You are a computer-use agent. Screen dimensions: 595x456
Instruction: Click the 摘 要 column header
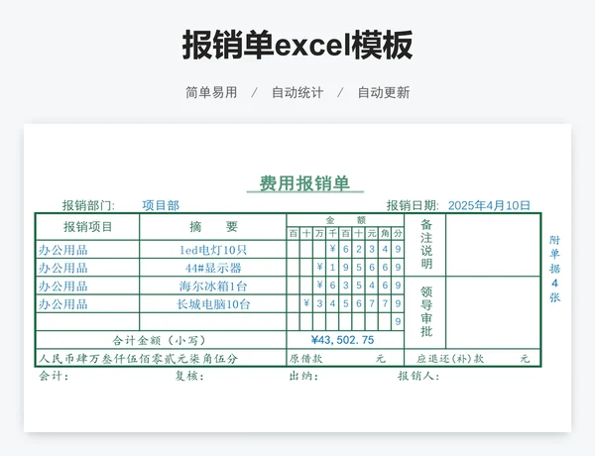213,227
